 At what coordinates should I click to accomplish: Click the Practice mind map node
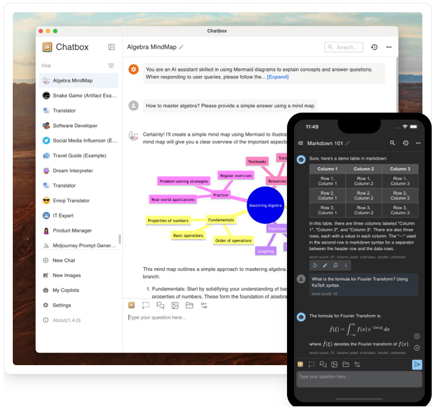coord(221,195)
